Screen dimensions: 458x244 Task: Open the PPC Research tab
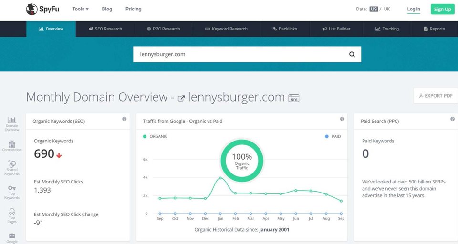pyautogui.click(x=164, y=29)
